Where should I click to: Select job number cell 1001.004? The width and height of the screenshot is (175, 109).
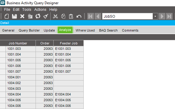(21, 55)
